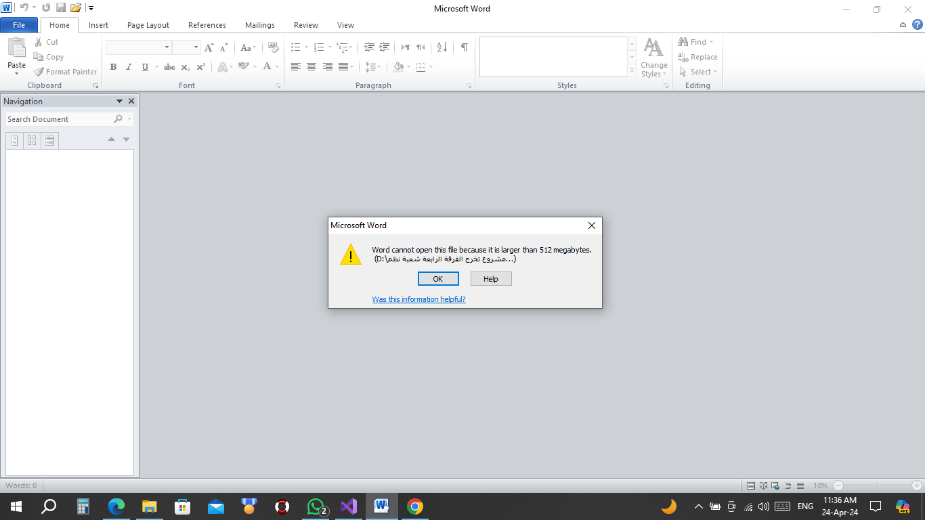This screenshot has height=520, width=925.
Task: Click the Numbering list icon
Action: tap(319, 47)
